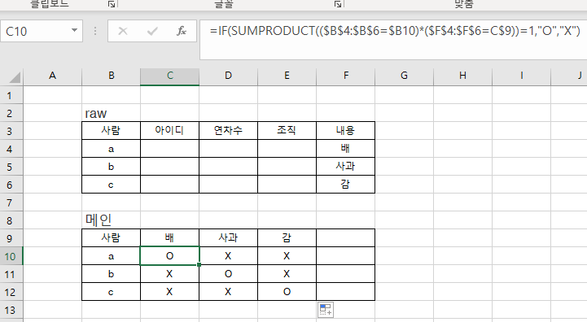Click cell B4 containing 'a'

[x=112, y=149]
